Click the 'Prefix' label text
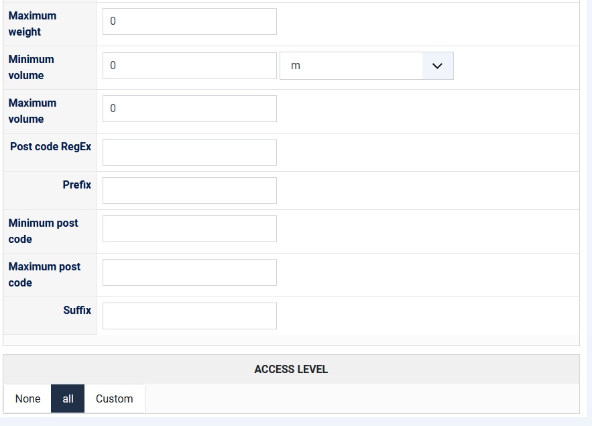 [x=76, y=184]
